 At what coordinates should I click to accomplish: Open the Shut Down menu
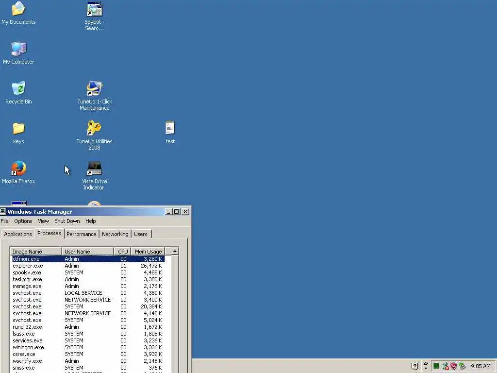[67, 221]
